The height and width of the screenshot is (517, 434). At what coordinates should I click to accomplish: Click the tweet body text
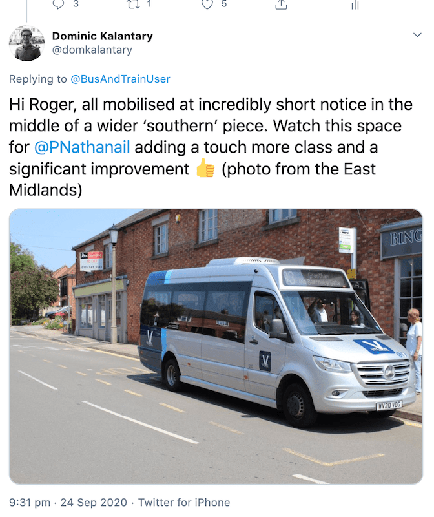[x=211, y=147]
